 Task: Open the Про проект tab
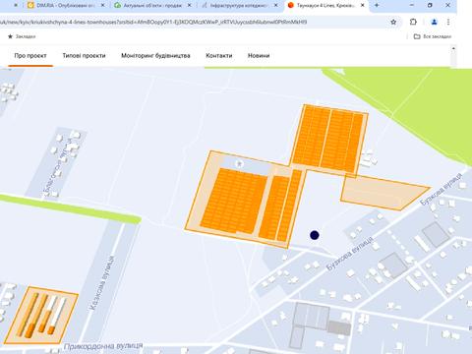(x=30, y=56)
